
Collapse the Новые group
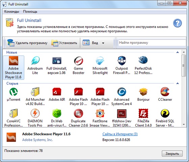(178, 52)
